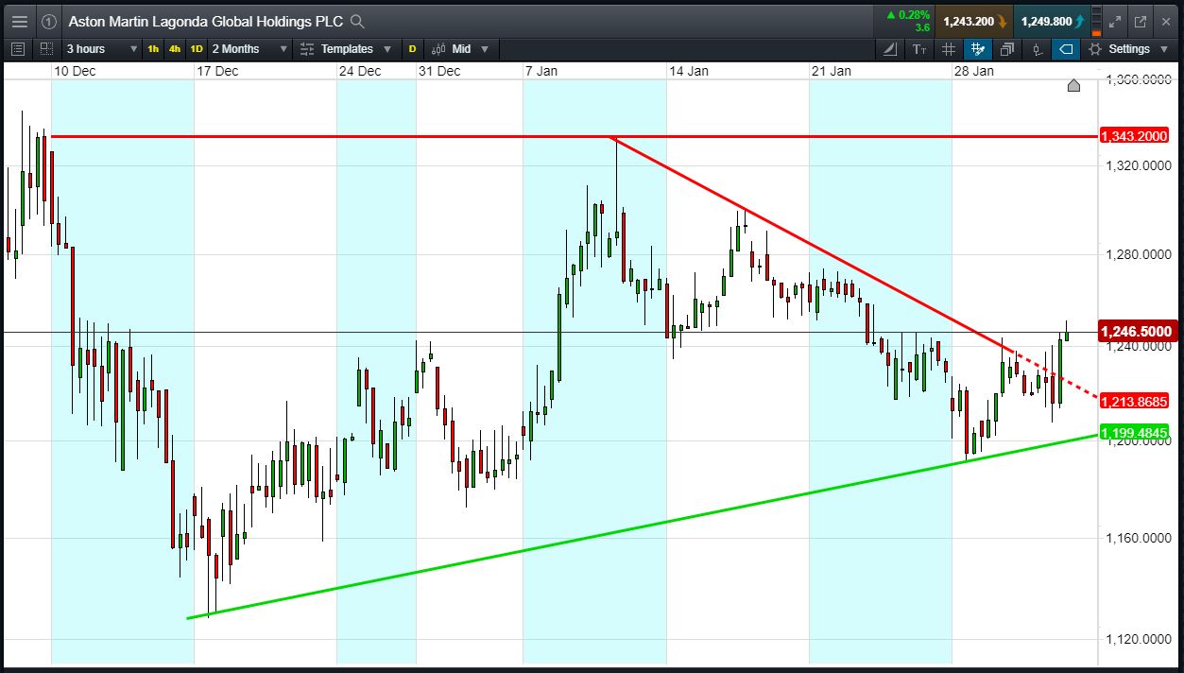Click the 7 Jan date label
Image resolution: width=1184 pixels, height=673 pixels.
540,71
